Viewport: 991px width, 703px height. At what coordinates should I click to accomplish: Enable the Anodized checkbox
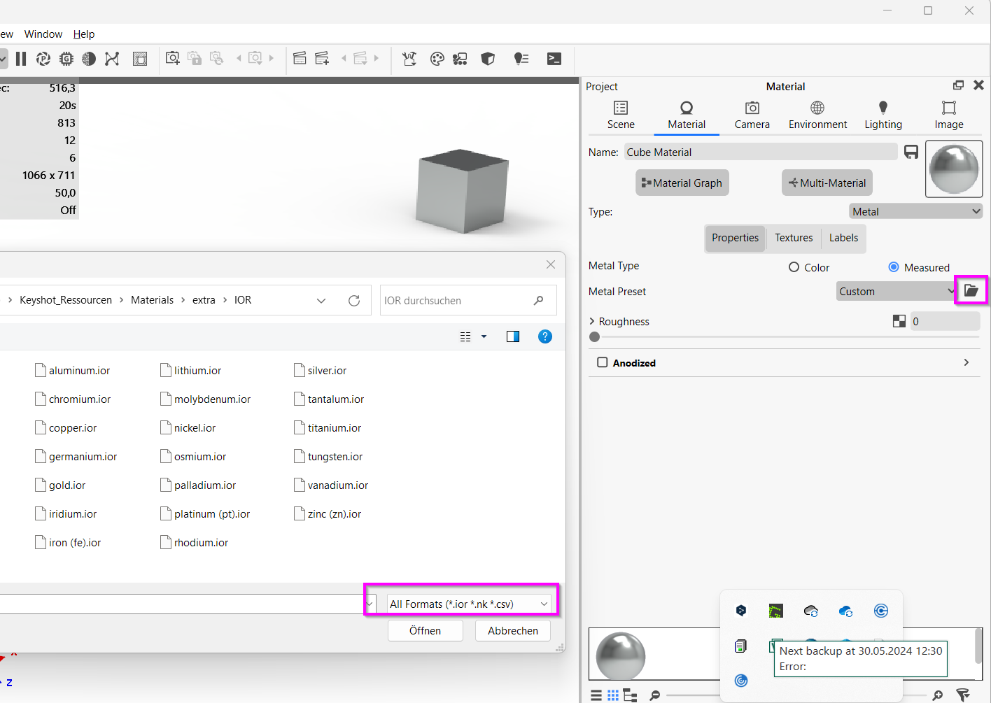(603, 362)
